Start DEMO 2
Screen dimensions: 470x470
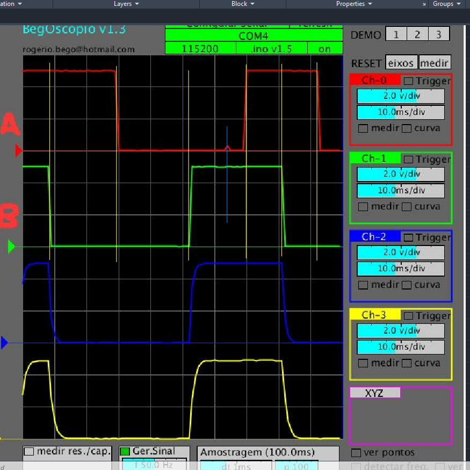(417, 34)
